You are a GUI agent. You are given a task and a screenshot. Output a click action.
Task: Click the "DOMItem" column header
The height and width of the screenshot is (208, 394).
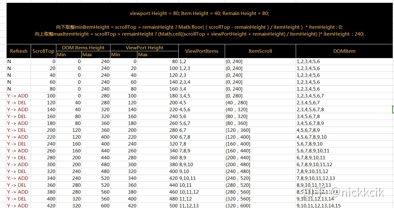(x=345, y=51)
